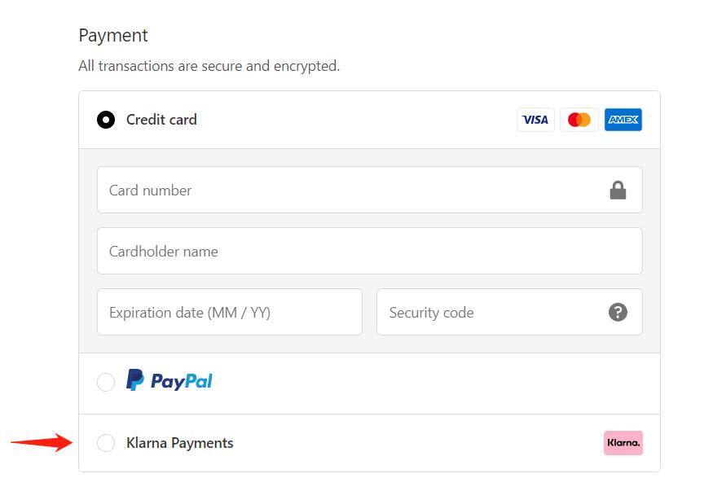Select the Credit card radio button
This screenshot has height=500, width=726.
click(106, 120)
